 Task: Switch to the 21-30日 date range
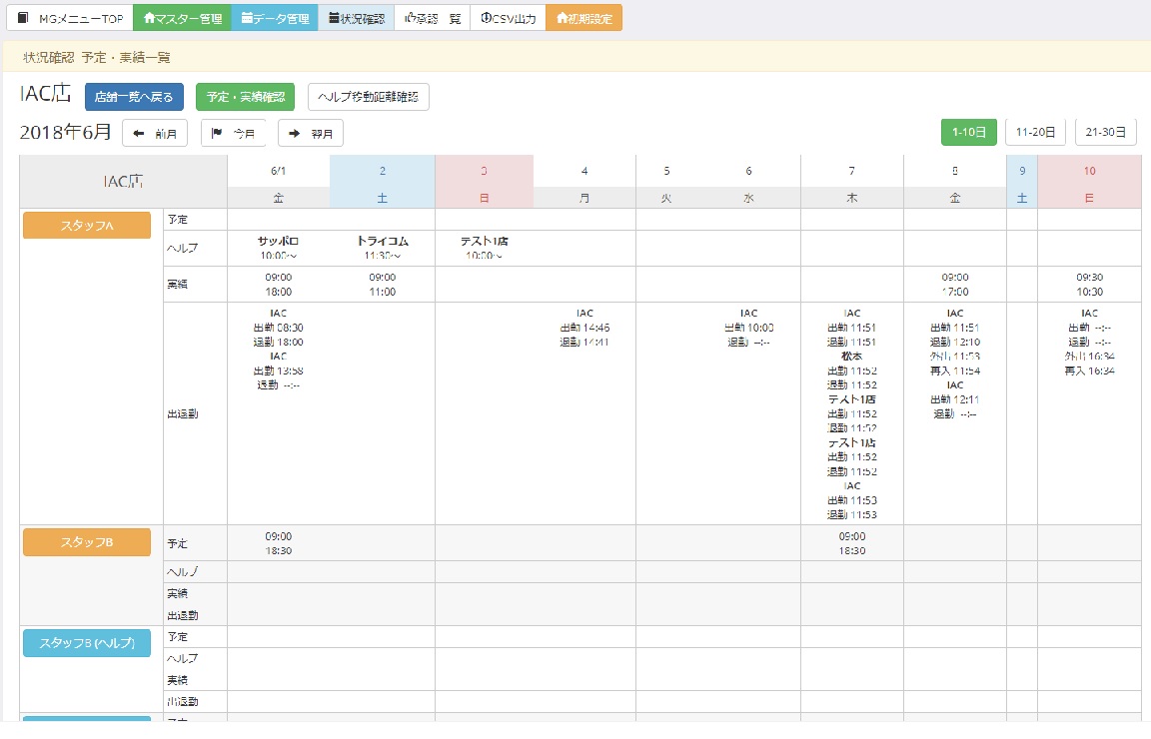[1105, 132]
